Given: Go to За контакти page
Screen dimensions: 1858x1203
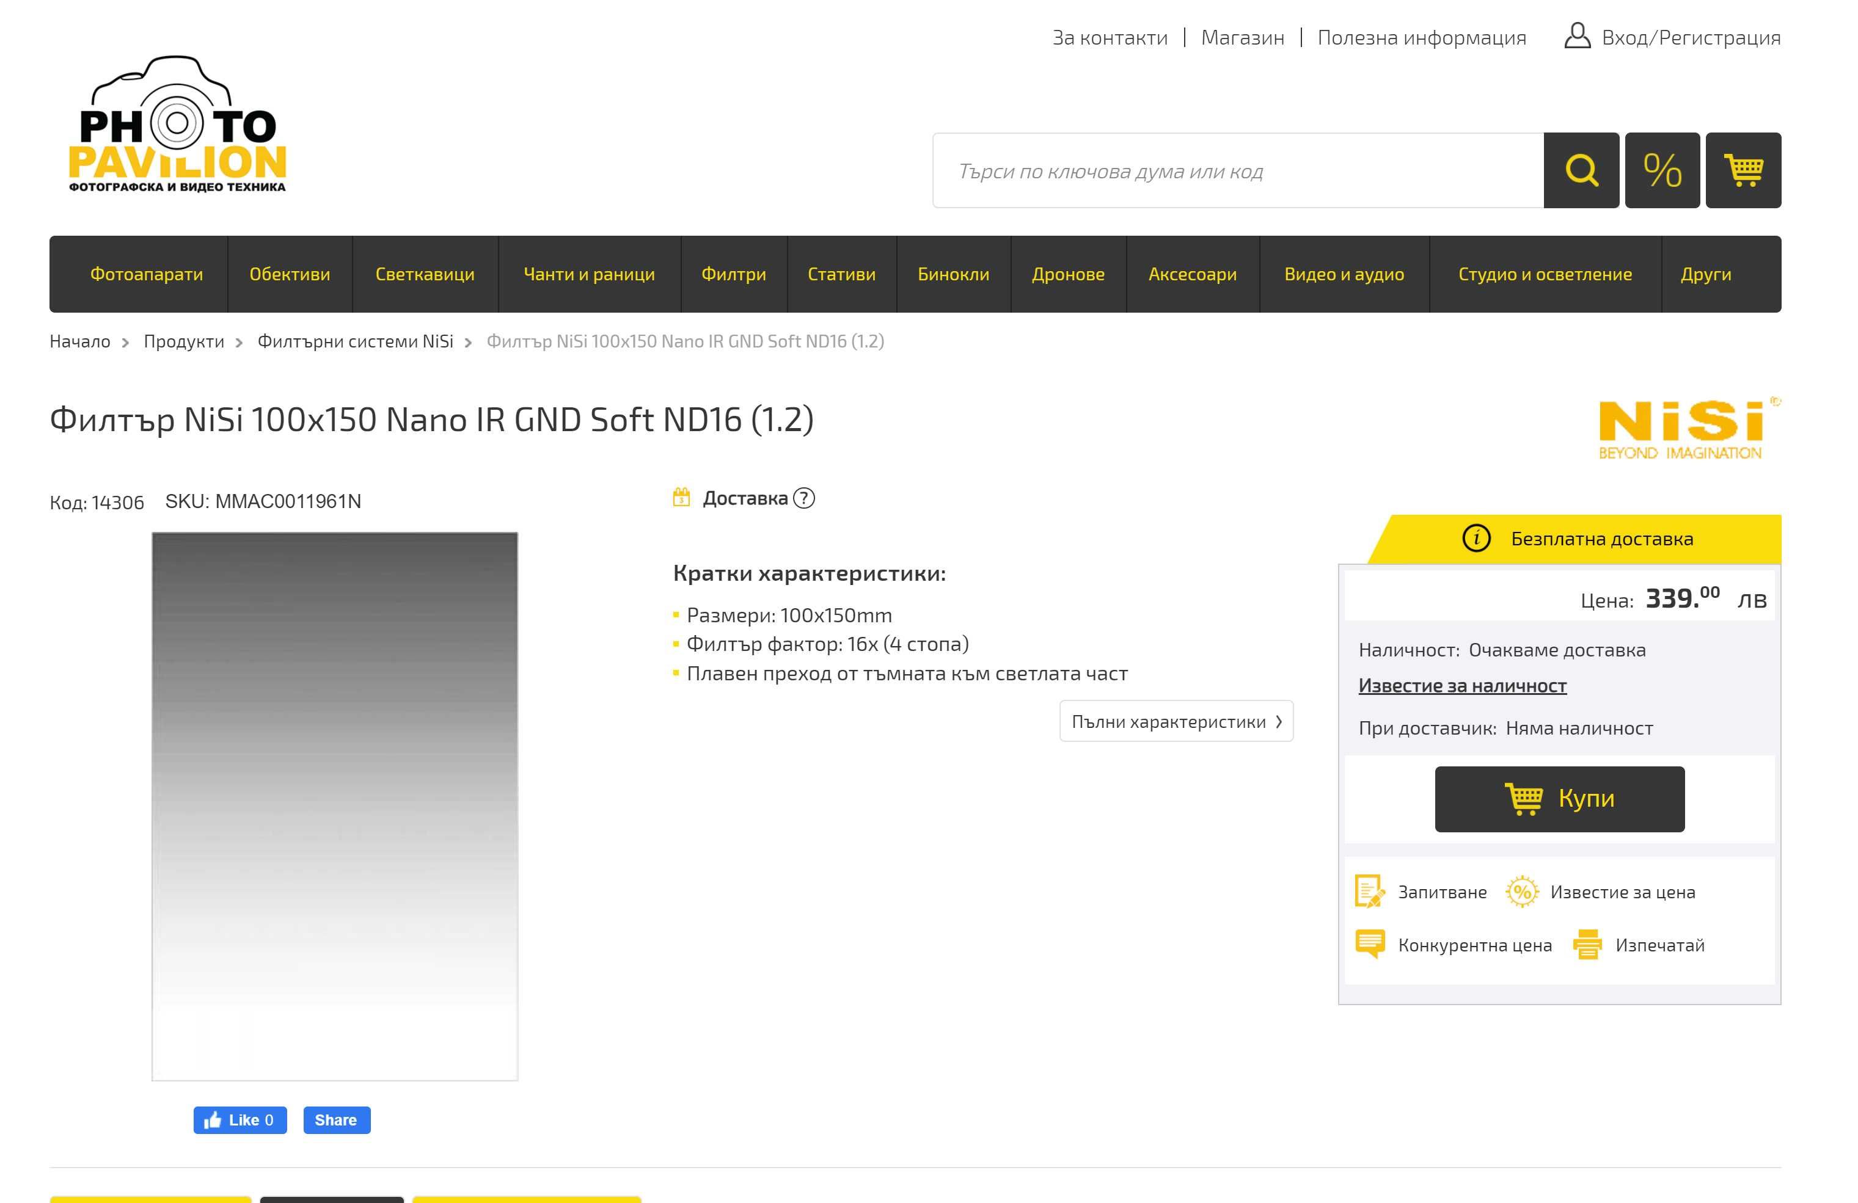Looking at the screenshot, I should click(x=1110, y=37).
